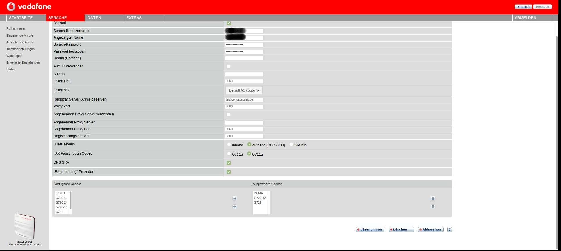Viewport: 561px width, 251px height.
Task: Move selected codec up with arrow icon
Action: tap(433, 198)
